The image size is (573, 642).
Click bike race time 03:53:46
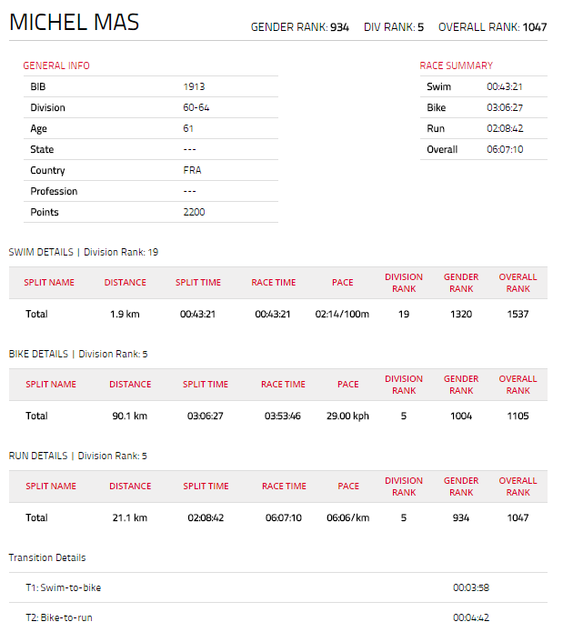(x=283, y=416)
